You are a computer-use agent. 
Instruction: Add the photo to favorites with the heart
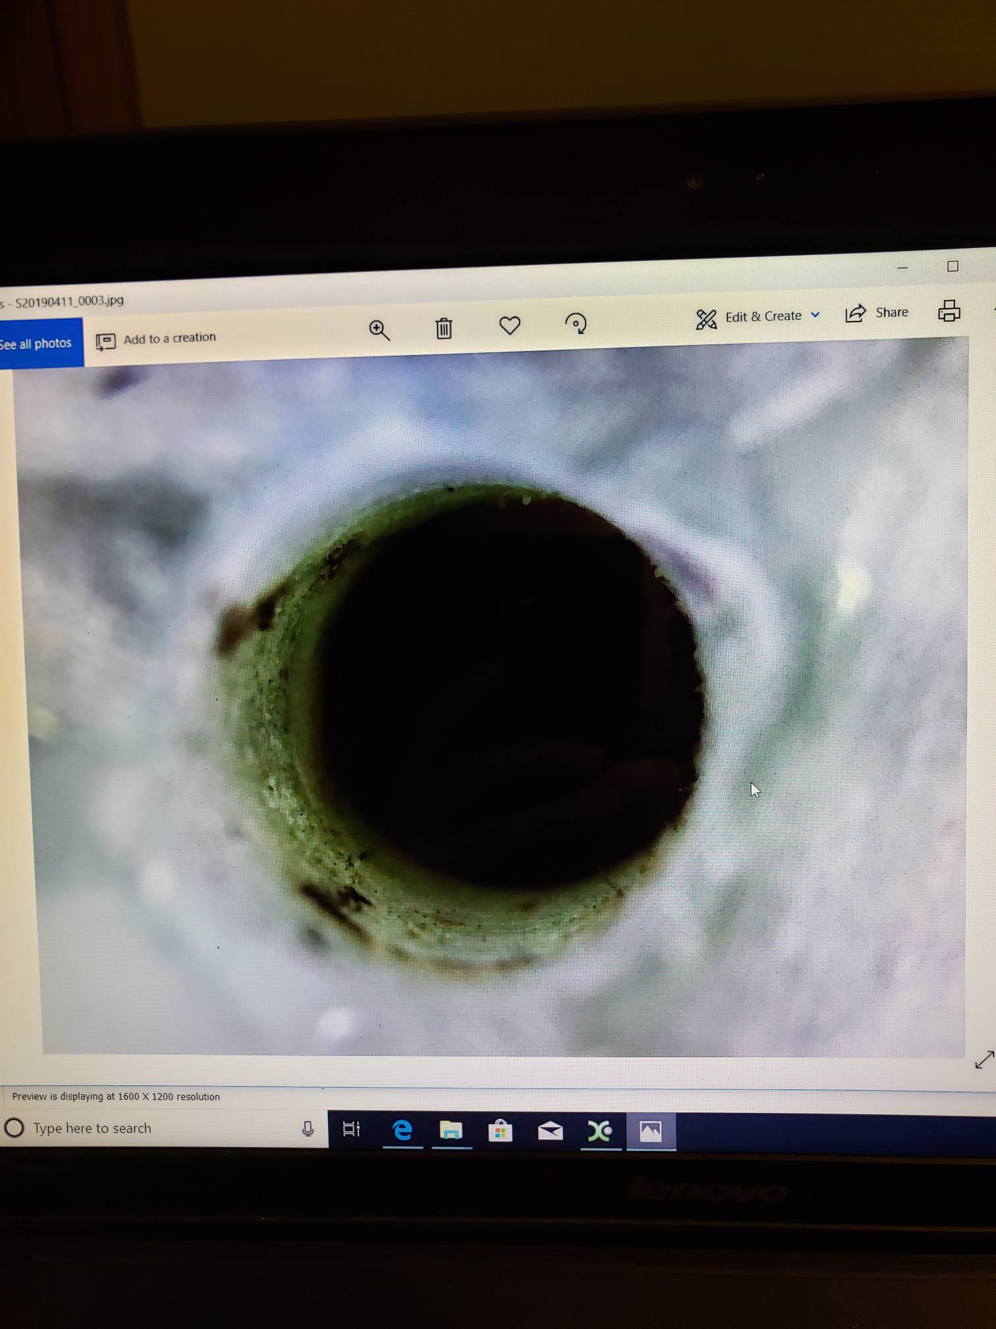click(x=510, y=326)
